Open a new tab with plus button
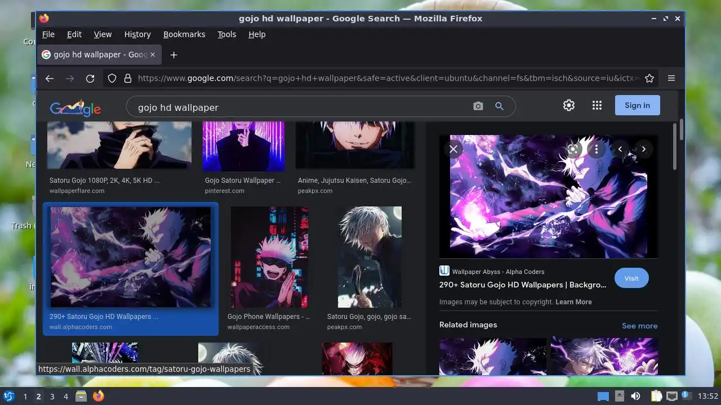The image size is (721, 405). 173,55
